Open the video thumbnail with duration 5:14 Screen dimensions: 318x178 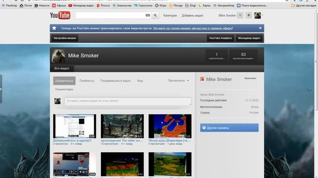click(x=75, y=164)
